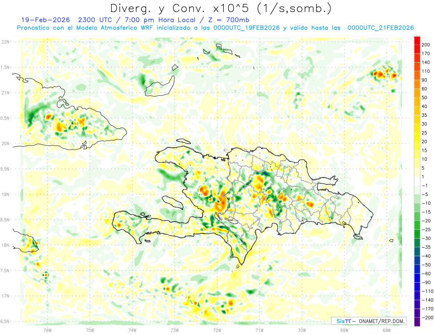This screenshot has height=335, width=434.
Task: Click the "21N" latitude label
Action: pos(5,93)
